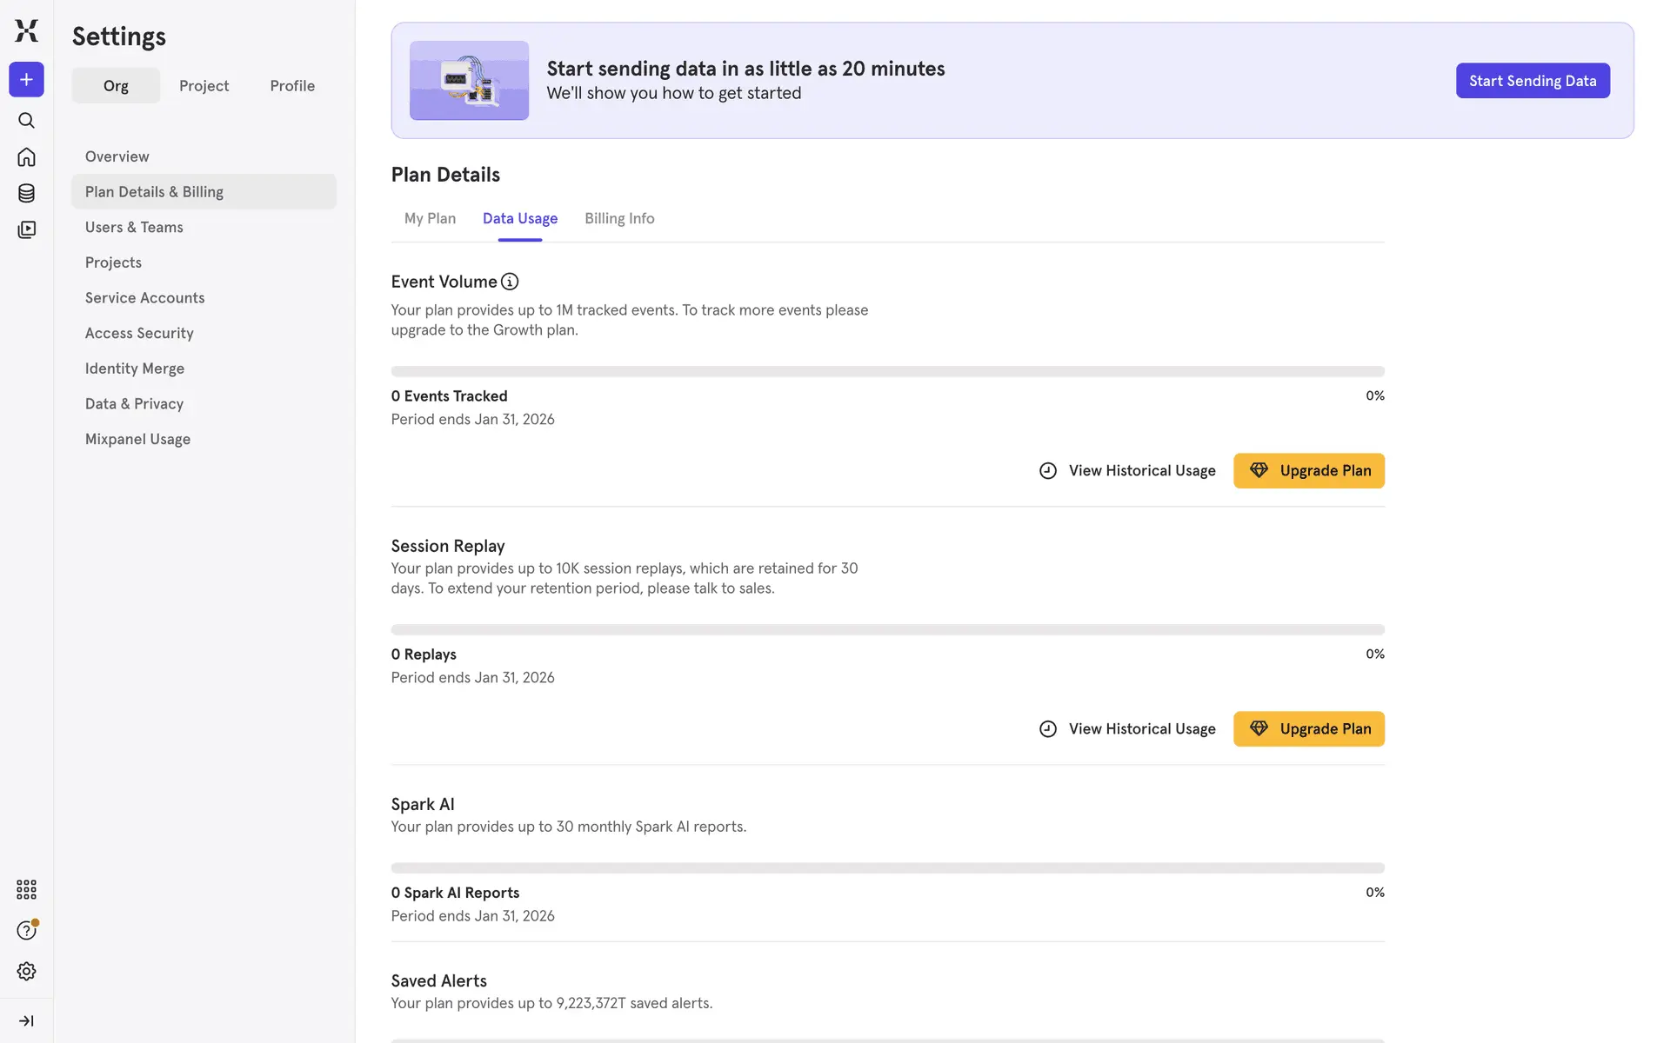
Task: Click the Event Volume usage progress bar
Action: pyautogui.click(x=887, y=371)
